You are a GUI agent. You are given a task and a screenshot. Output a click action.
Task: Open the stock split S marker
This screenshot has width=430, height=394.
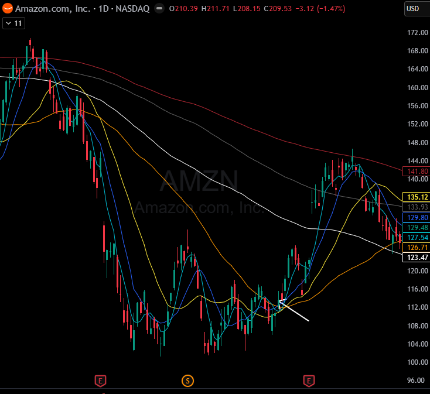click(x=187, y=381)
